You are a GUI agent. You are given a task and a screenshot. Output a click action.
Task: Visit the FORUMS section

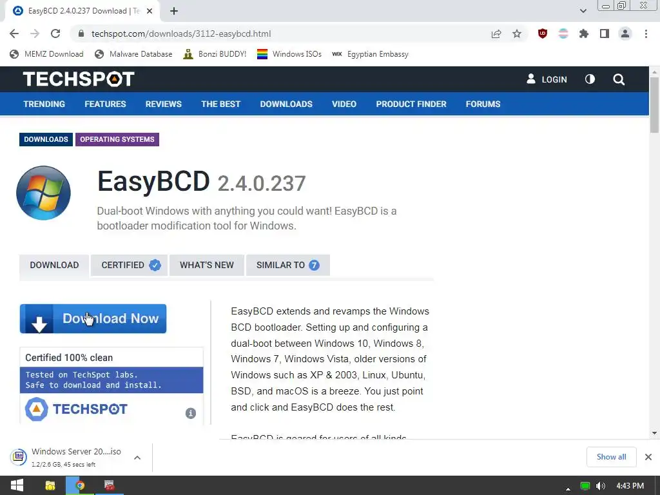483,104
